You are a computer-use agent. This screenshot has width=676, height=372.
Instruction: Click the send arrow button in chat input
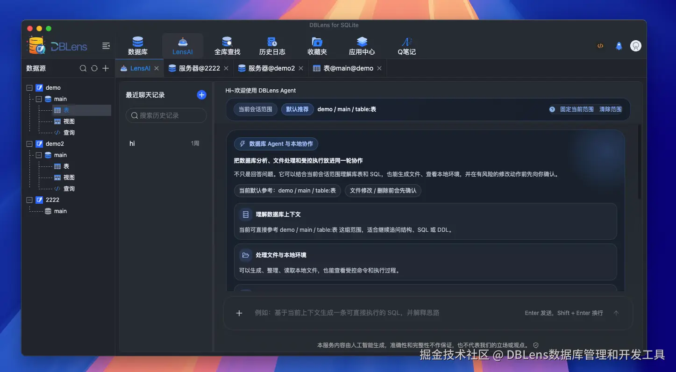pos(616,313)
